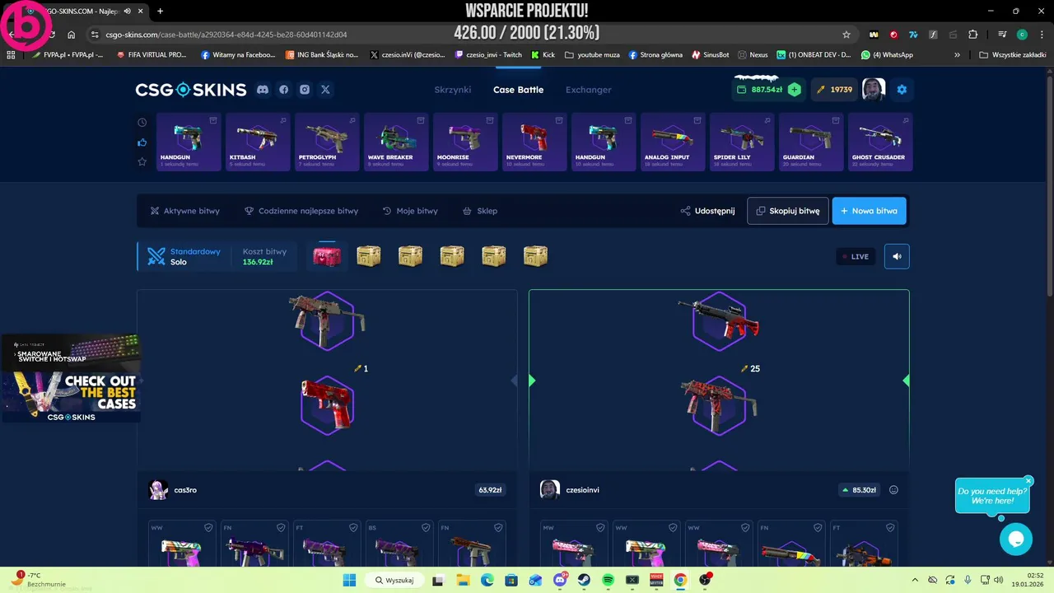Click the emoji smiley next to 85.30zł
This screenshot has width=1054, height=593.
(893, 490)
